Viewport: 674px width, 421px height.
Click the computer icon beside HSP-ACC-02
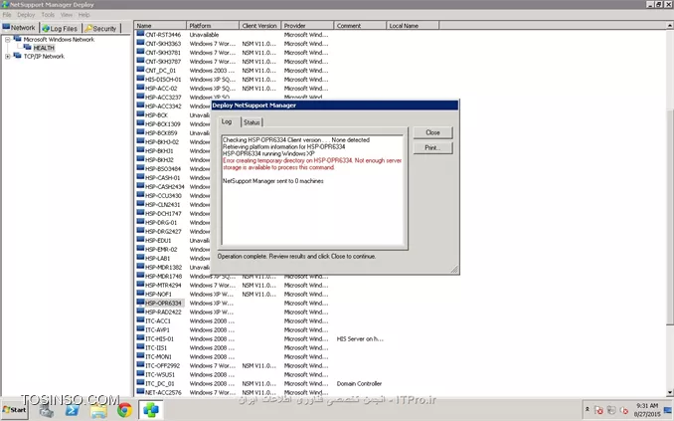pos(140,88)
